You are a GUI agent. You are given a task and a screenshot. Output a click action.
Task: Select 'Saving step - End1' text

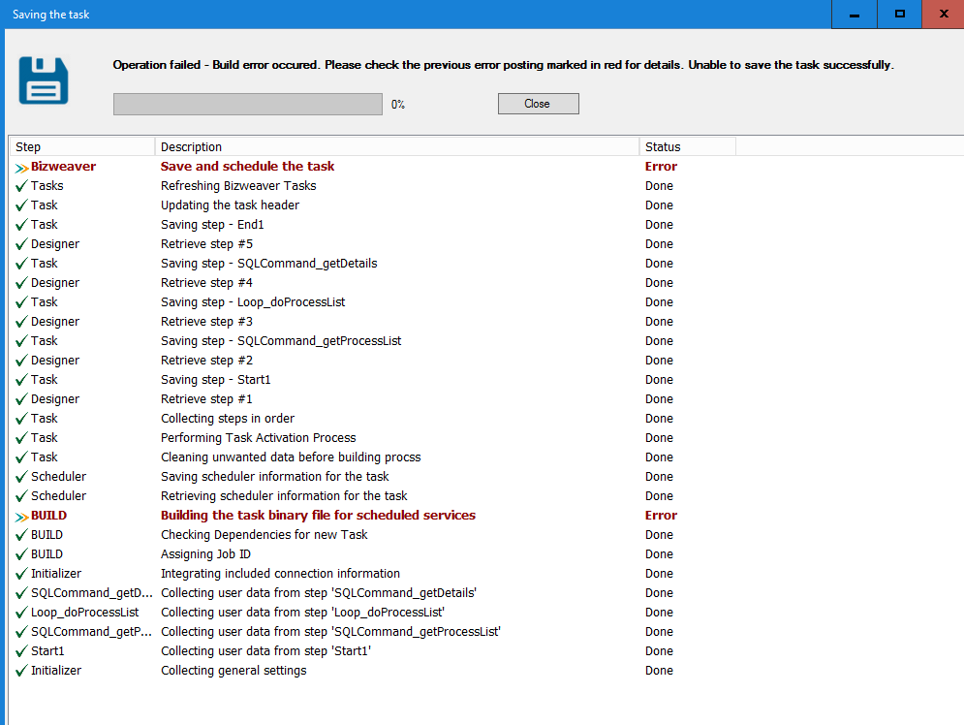(212, 225)
